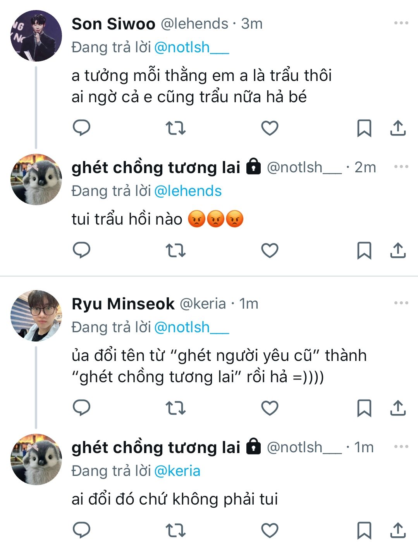Reply to the 'tui trẩu hồi nào' tweet
The image size is (418, 546).
[81, 251]
